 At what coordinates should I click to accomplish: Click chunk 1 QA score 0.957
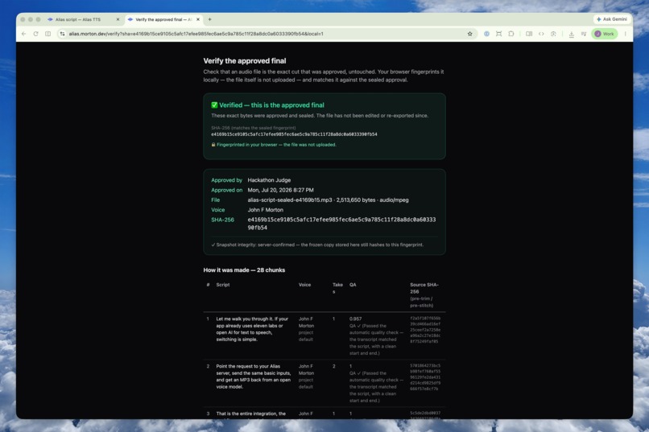click(x=355, y=319)
